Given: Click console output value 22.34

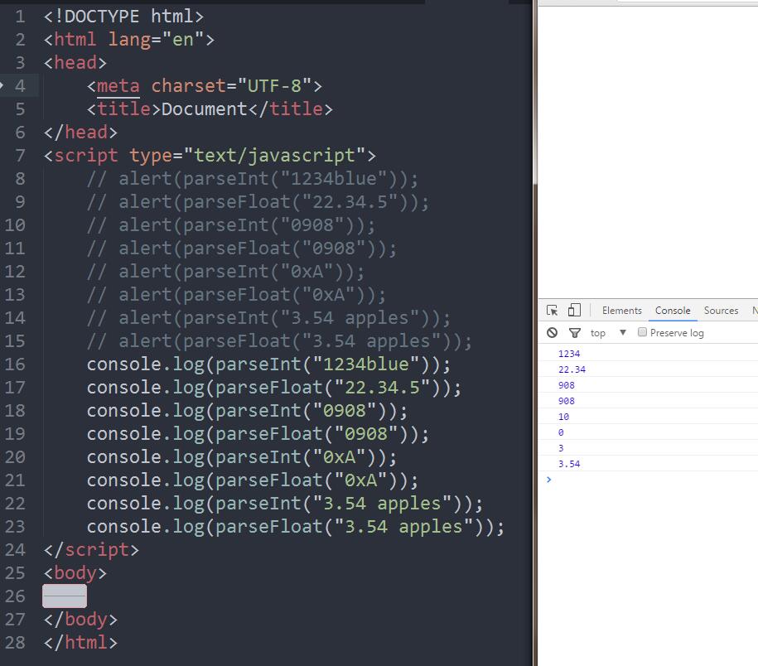Looking at the screenshot, I should coord(572,369).
